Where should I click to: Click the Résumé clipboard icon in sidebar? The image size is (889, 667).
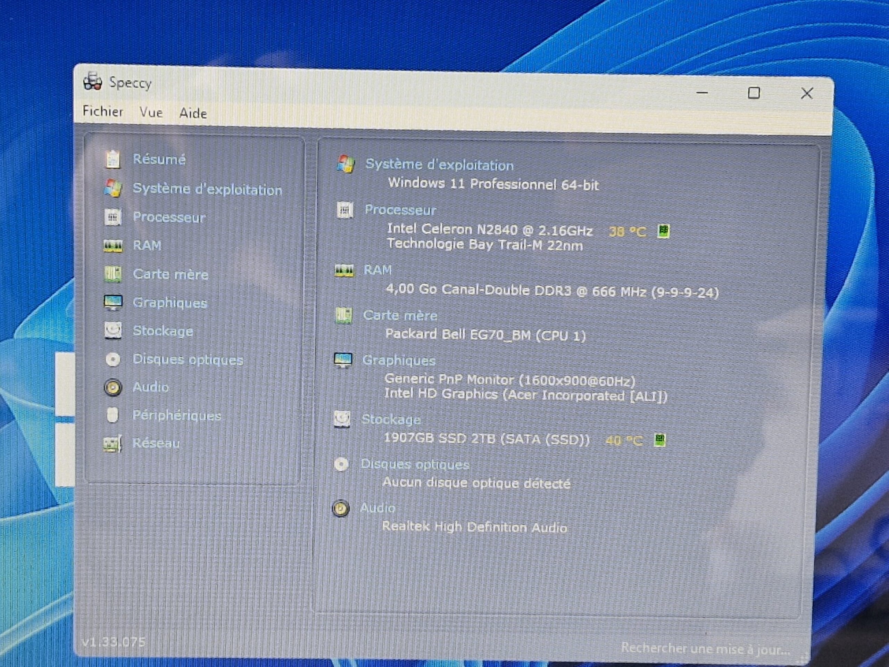click(x=113, y=159)
